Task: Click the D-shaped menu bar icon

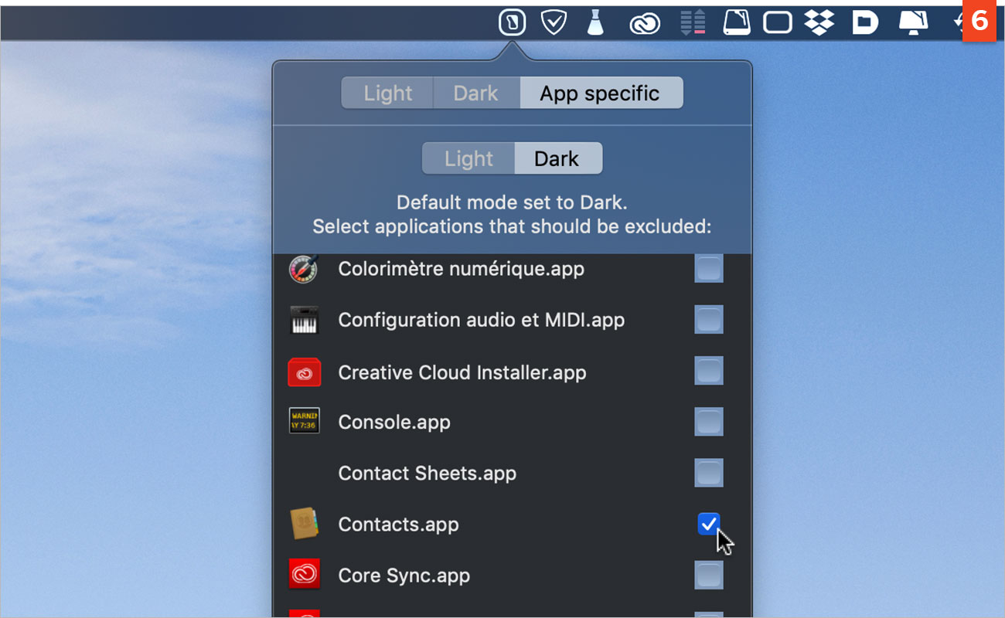Action: 865,23
